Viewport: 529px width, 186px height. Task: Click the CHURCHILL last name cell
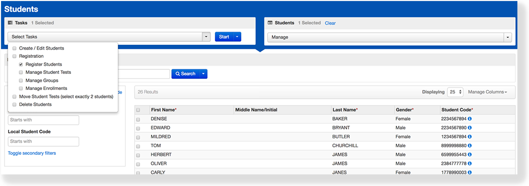click(x=345, y=146)
